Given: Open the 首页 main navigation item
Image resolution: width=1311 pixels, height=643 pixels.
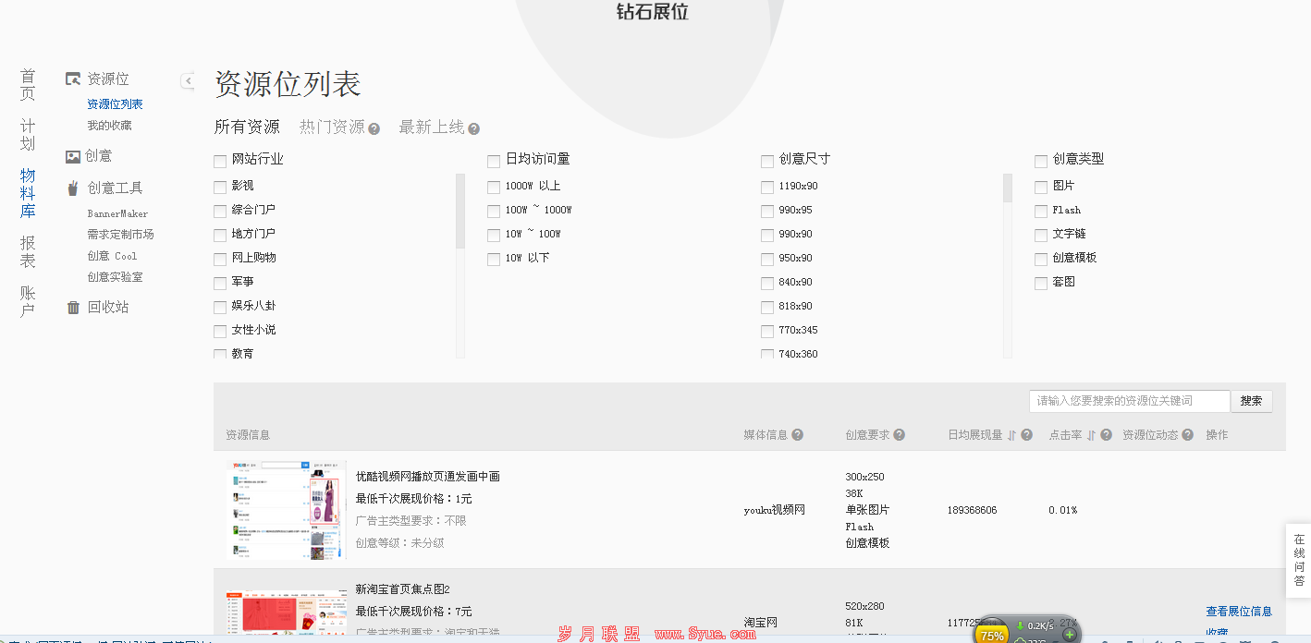Looking at the screenshot, I should point(28,84).
